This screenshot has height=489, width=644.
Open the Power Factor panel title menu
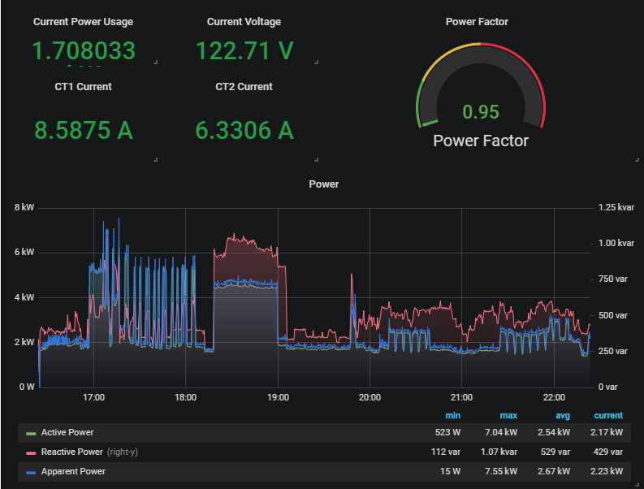point(477,22)
